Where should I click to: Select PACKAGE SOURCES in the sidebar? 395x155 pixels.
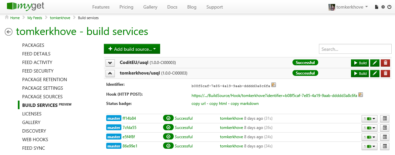42,97
